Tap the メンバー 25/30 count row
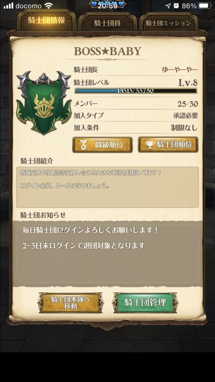The image size is (215, 382). (136, 104)
